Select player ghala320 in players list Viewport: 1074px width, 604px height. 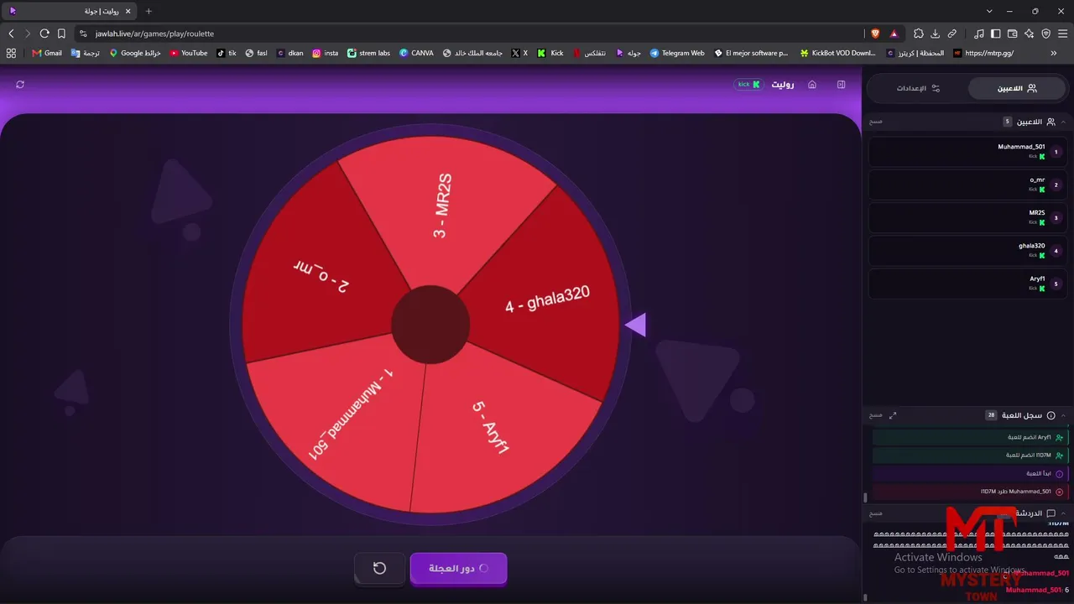pyautogui.click(x=967, y=250)
